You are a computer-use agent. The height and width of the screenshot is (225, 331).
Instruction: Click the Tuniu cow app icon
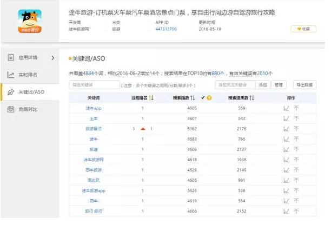(30, 21)
